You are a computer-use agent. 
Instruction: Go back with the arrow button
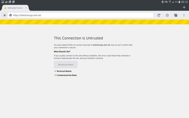coord(5,15)
